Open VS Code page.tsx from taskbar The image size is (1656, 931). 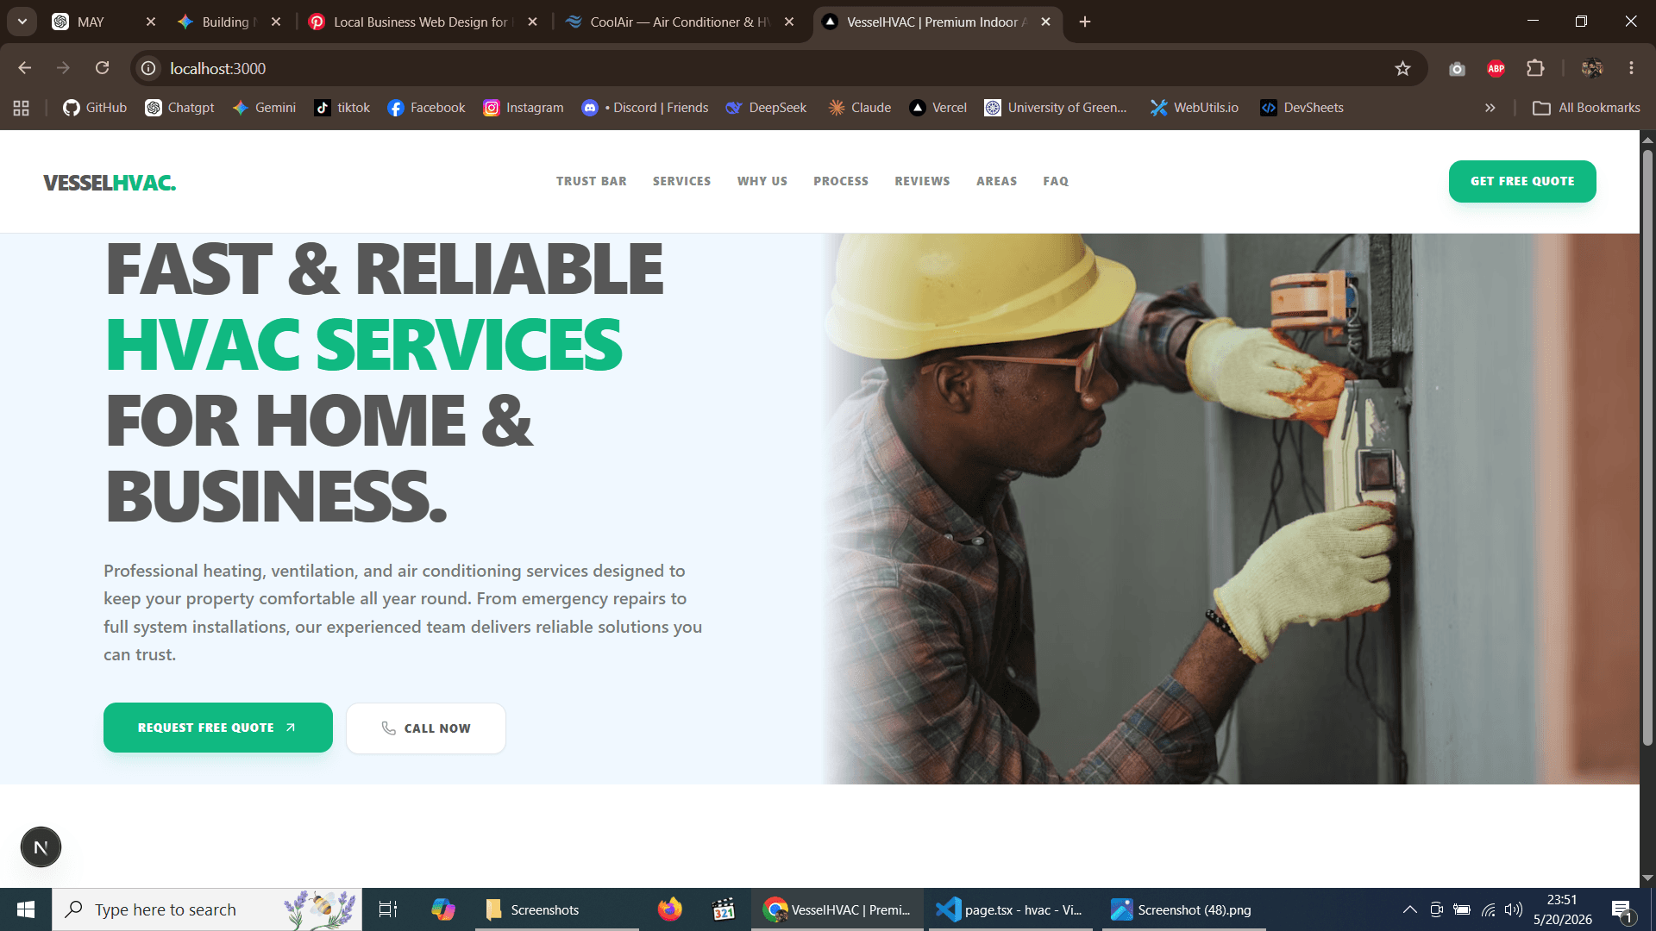1010,909
